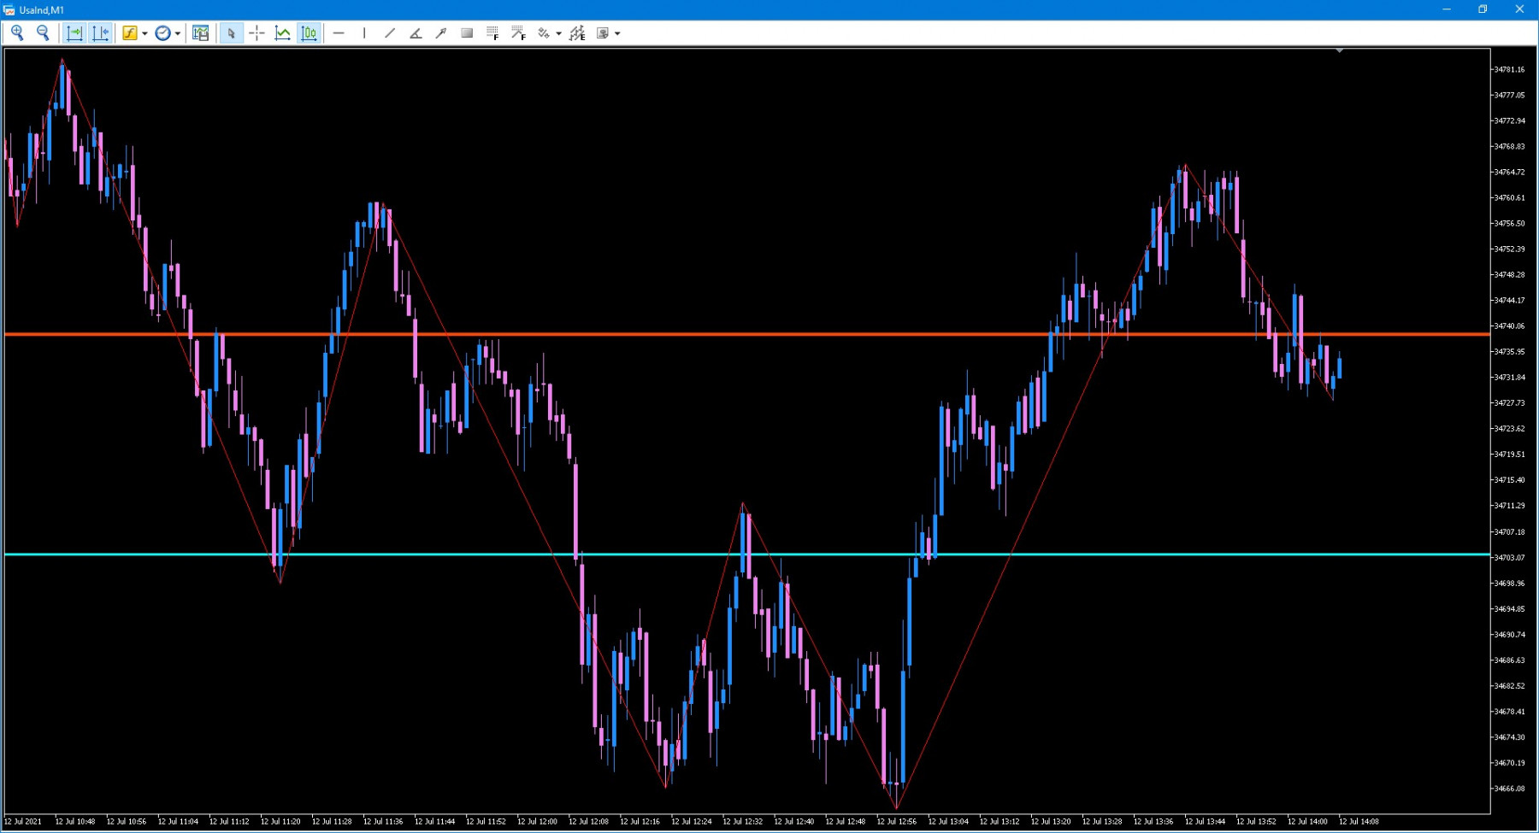Viewport: 1539px width, 833px height.
Task: Select the Fibonacci fan tool
Action: click(518, 33)
